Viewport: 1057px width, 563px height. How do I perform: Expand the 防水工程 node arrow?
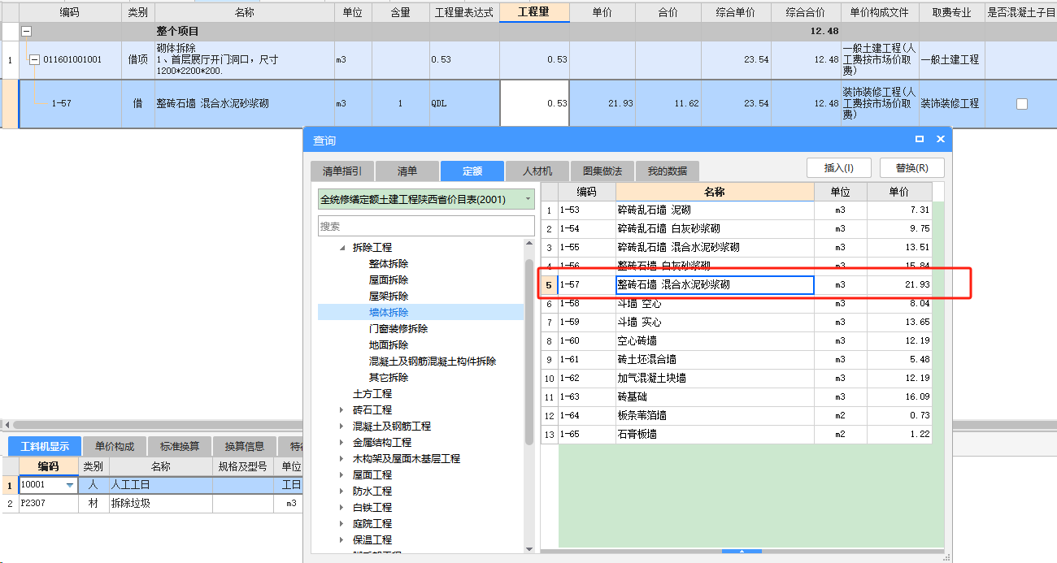tap(342, 492)
